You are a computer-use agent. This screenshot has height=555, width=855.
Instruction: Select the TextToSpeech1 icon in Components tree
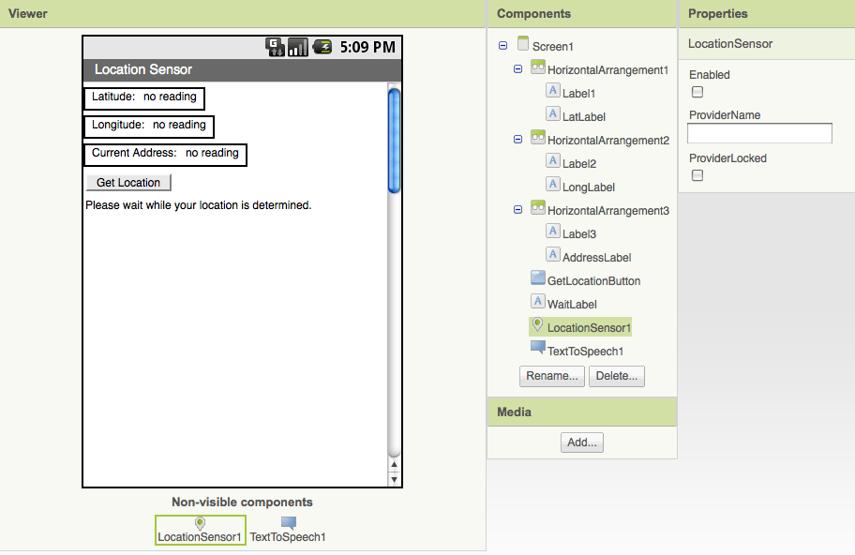pos(537,350)
